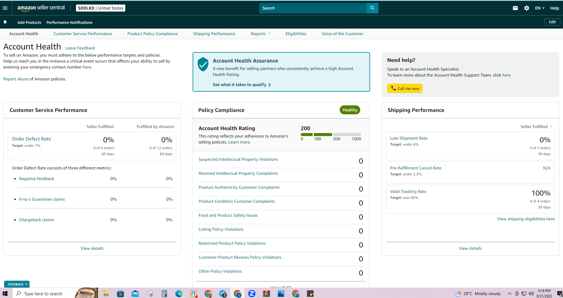
Task: Open the Photos app from the taskbar
Action: [281, 294]
